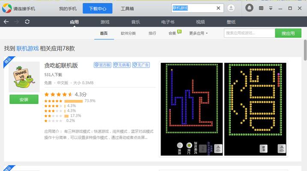Select 首页 sub-tab

coord(104,33)
